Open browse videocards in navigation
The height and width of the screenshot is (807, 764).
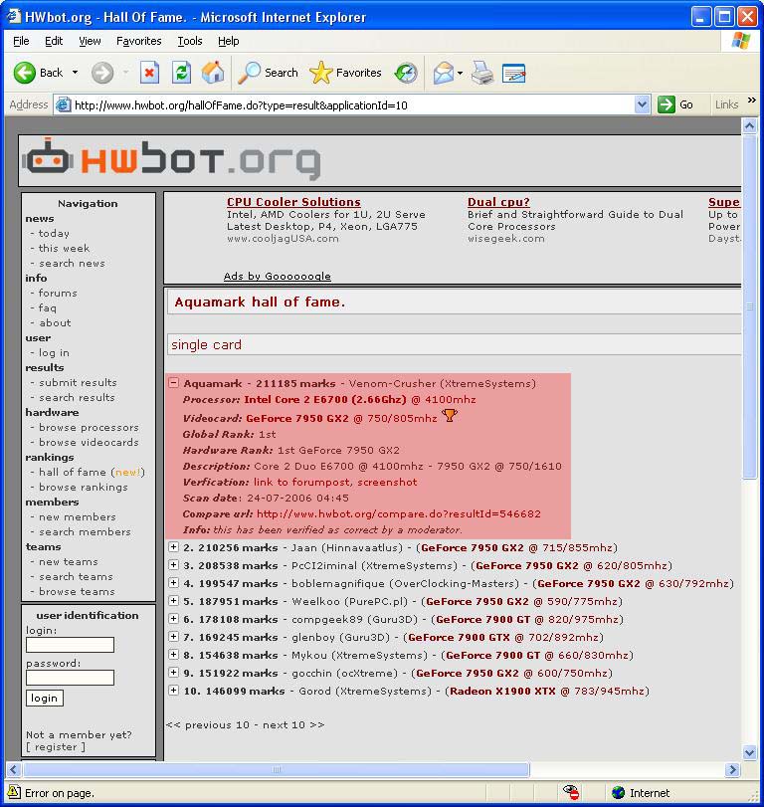pos(89,442)
